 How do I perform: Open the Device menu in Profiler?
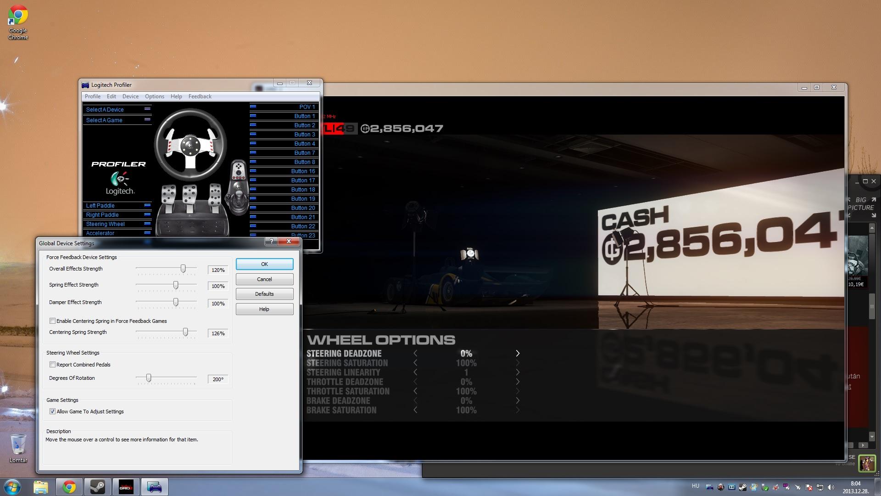coord(130,96)
